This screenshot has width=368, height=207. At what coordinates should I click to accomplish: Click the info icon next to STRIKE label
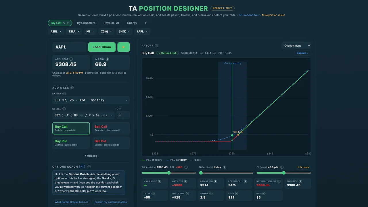[x=64, y=109]
